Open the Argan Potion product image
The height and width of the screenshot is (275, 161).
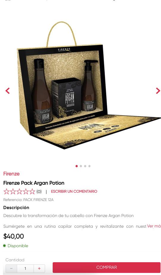tap(82, 86)
